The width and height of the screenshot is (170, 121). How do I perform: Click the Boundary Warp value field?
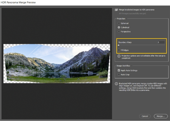pyautogui.click(x=161, y=42)
